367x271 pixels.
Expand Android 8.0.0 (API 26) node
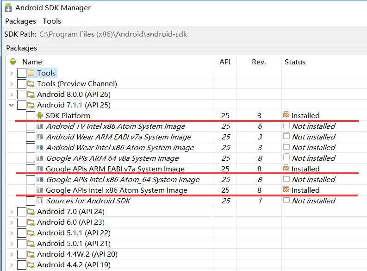coord(12,95)
